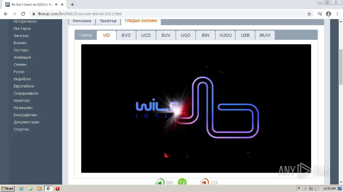
Task: Select the VUDU server tab
Action: click(225, 35)
